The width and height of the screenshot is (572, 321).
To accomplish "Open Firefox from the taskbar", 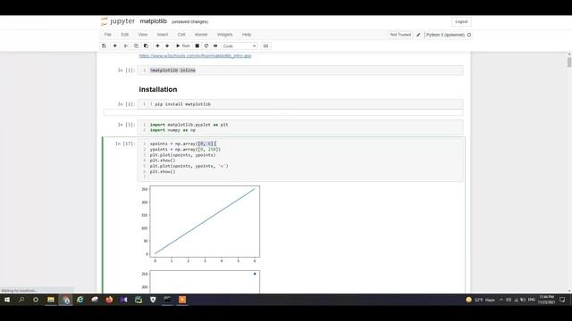I will (109, 300).
